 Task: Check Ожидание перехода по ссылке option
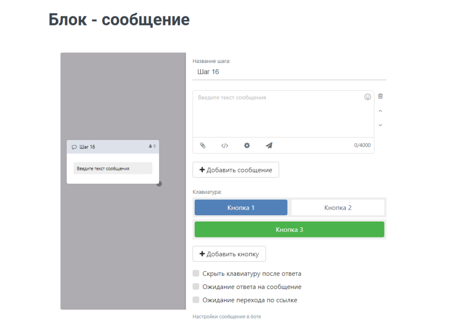(196, 300)
